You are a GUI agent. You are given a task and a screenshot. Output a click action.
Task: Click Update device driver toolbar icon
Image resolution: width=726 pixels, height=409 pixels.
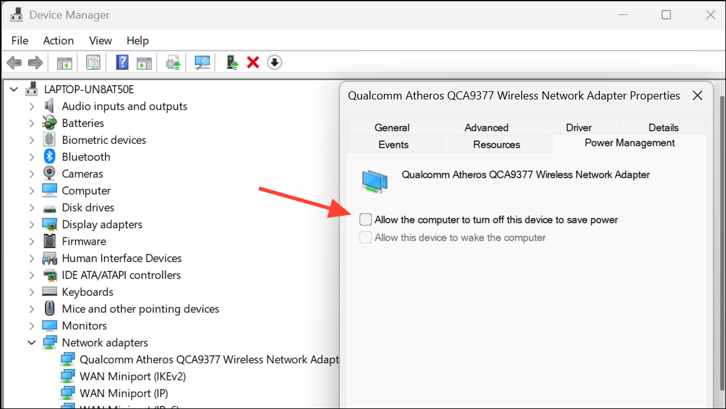point(173,63)
